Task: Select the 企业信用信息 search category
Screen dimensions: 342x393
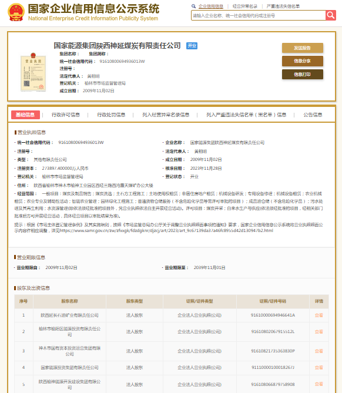Action: point(211,6)
